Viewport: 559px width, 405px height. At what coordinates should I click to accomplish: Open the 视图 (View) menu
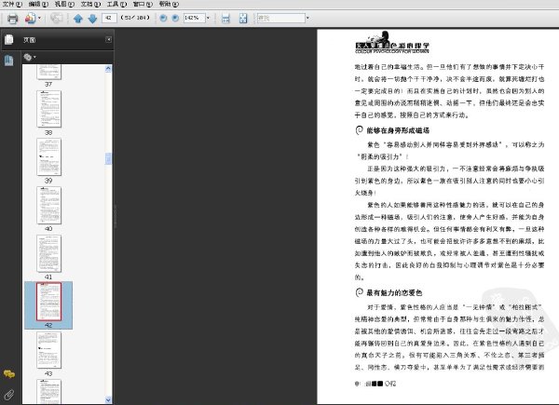click(x=64, y=4)
